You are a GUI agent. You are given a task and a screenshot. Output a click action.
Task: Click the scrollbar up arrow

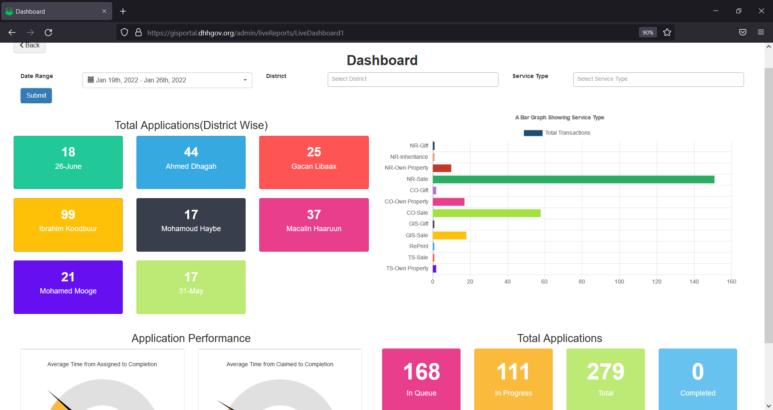[x=769, y=47]
